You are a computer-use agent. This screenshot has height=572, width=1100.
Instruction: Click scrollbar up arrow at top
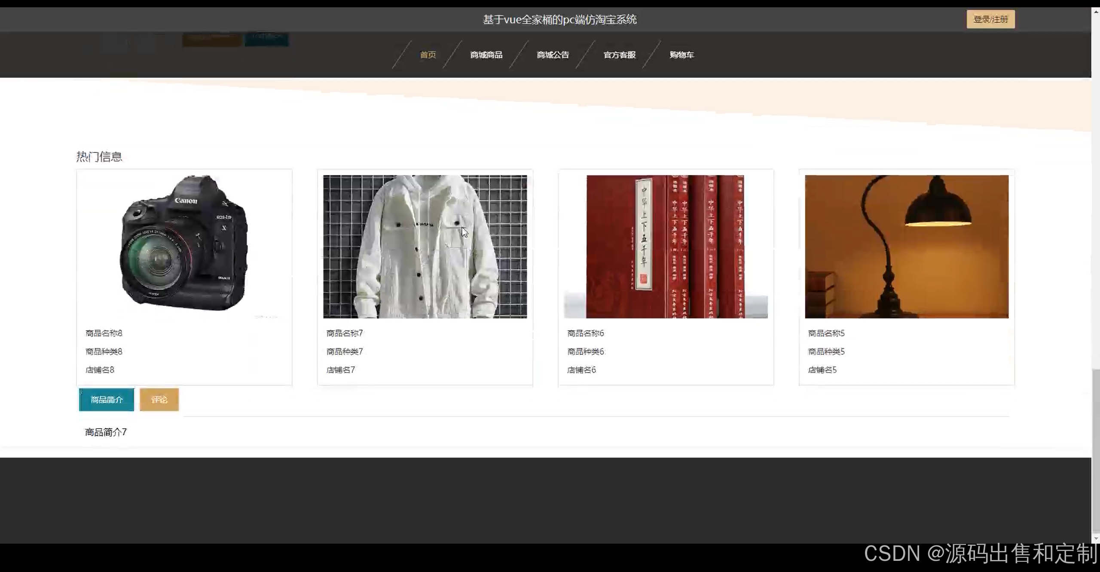(x=1096, y=12)
